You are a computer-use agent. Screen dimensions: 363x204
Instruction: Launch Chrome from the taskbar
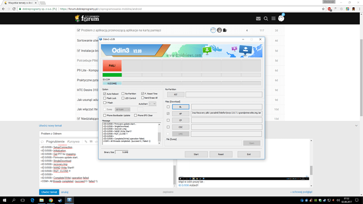(51, 200)
